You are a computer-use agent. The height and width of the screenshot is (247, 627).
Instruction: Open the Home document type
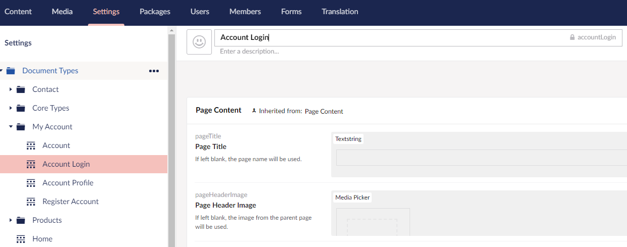[42, 239]
